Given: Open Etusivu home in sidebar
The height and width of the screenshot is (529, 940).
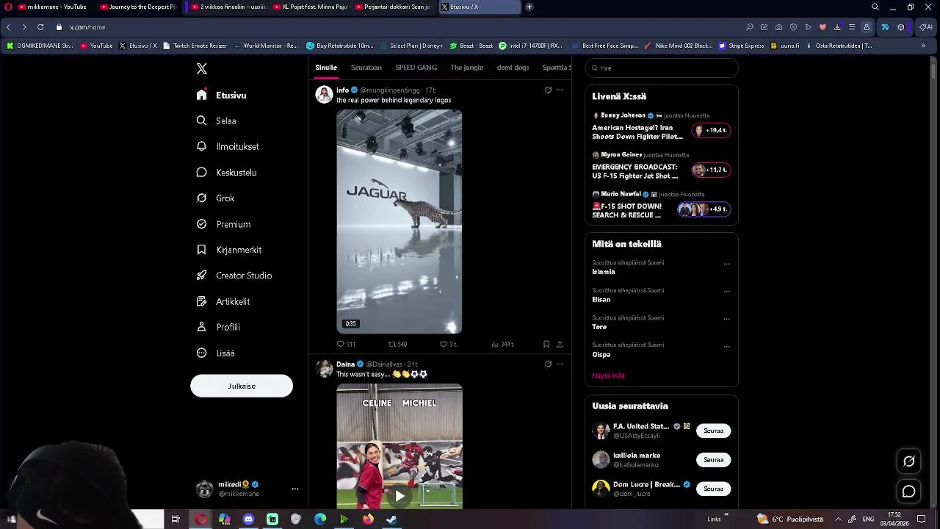Looking at the screenshot, I should click(x=222, y=96).
